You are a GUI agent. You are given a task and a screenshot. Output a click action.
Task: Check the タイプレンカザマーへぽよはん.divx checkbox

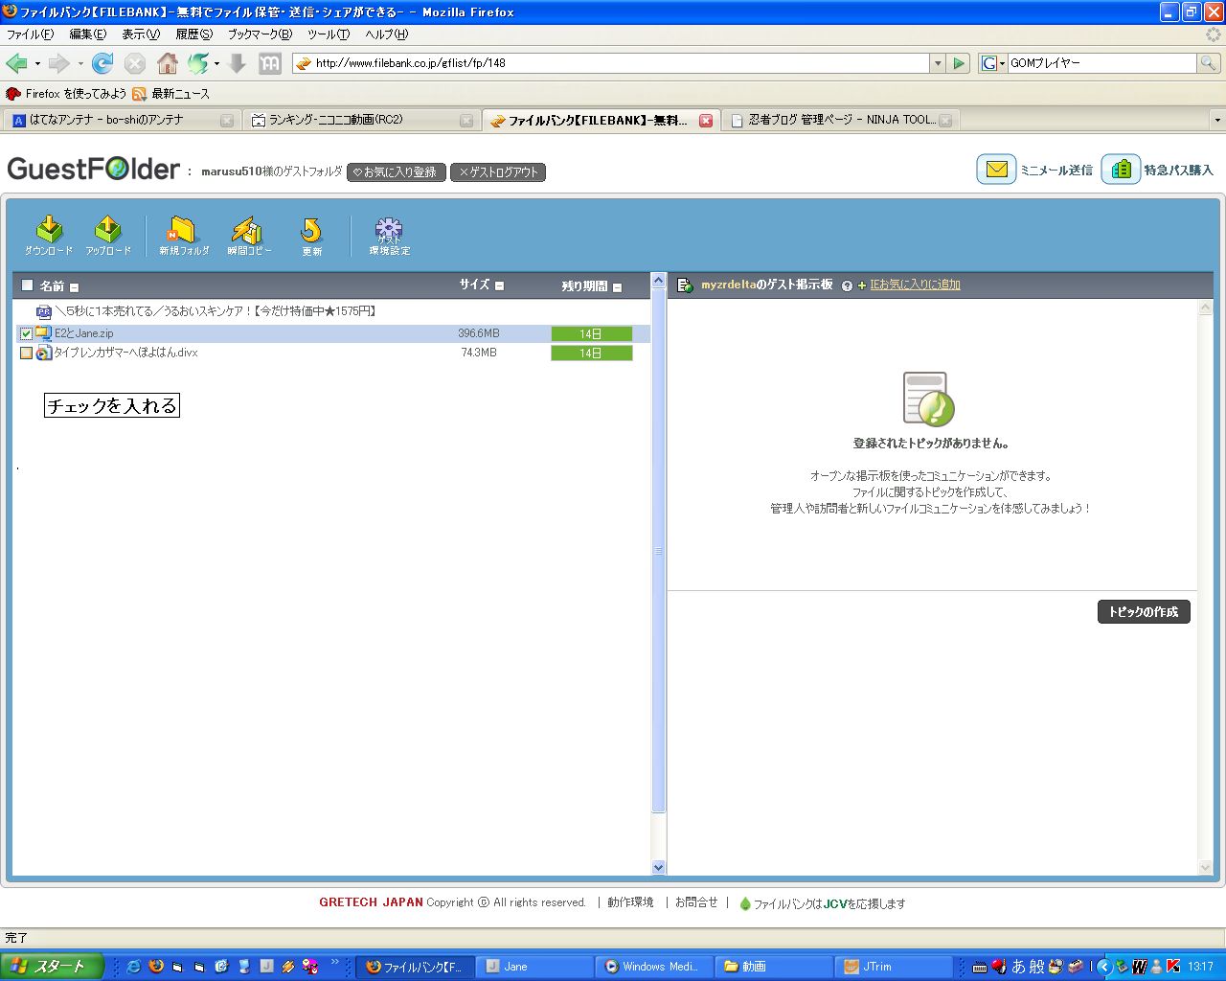coord(26,353)
